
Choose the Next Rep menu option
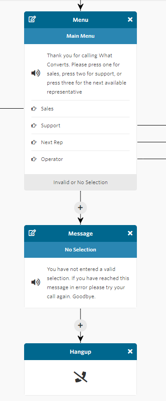(80, 142)
